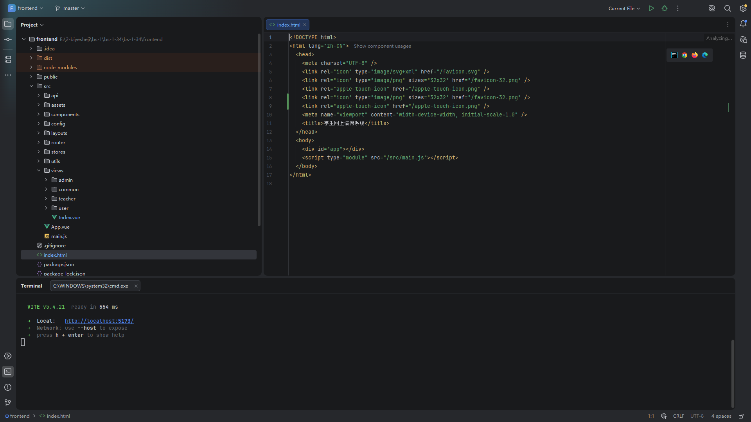751x422 pixels.
Task: Click the Terminal panel title
Action: pos(31,286)
